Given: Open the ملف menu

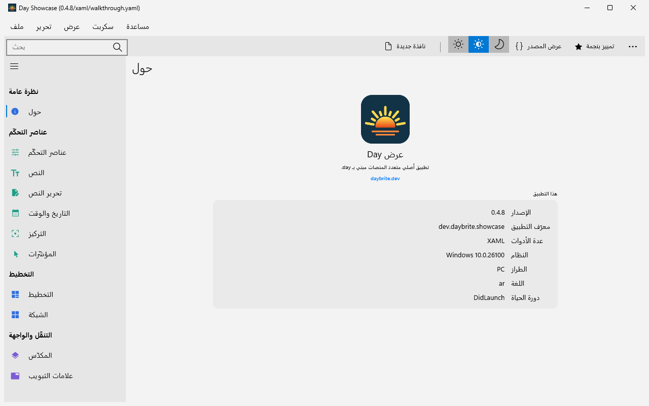Looking at the screenshot, I should click(17, 26).
